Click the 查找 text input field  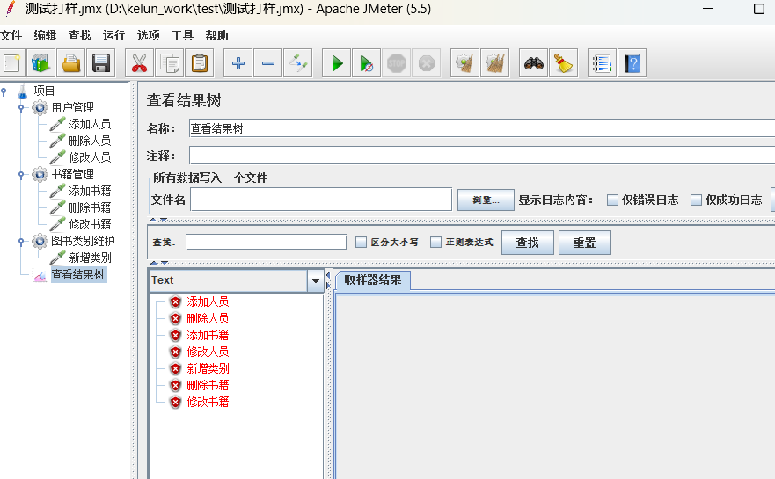[x=266, y=242]
